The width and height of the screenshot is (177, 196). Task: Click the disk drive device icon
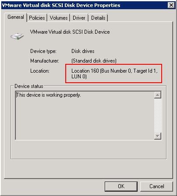17,36
